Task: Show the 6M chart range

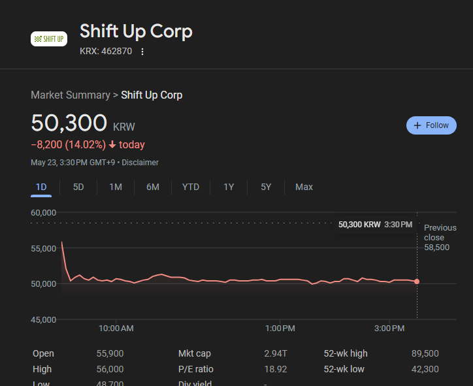Action: click(x=153, y=187)
